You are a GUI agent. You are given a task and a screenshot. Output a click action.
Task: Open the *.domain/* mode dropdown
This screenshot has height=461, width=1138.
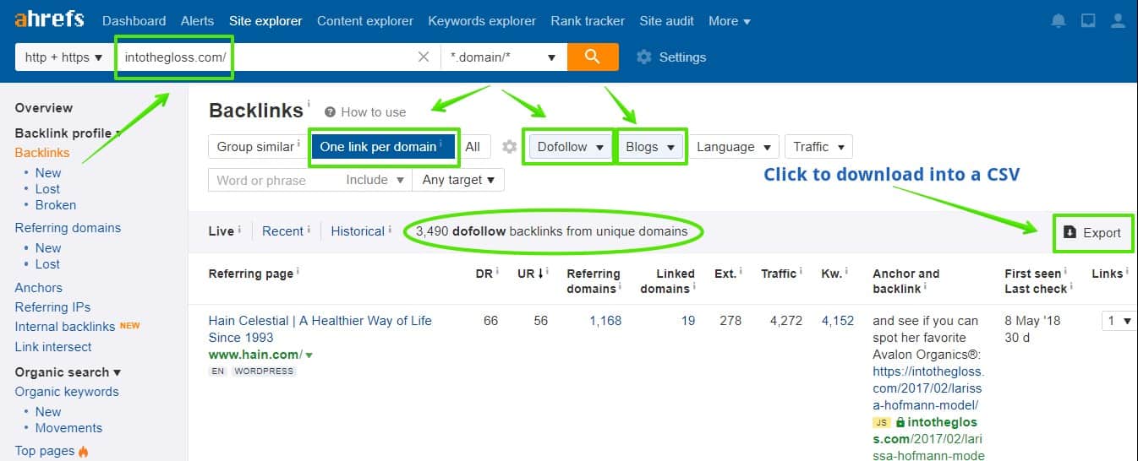pos(503,57)
